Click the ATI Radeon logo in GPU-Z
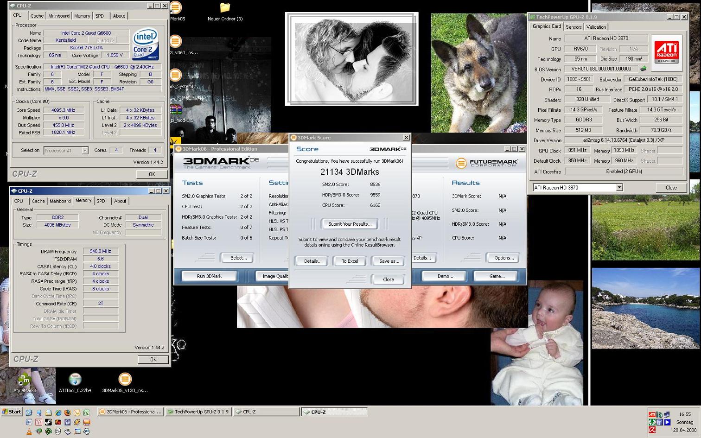 (x=667, y=53)
